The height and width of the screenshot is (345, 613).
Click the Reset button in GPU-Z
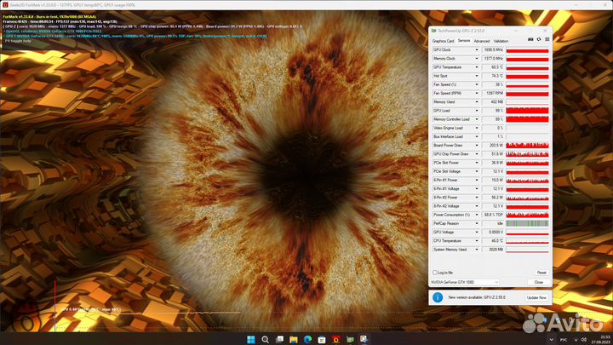tap(541, 273)
